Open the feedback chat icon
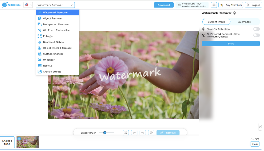The image size is (264, 151). click(x=214, y=5)
